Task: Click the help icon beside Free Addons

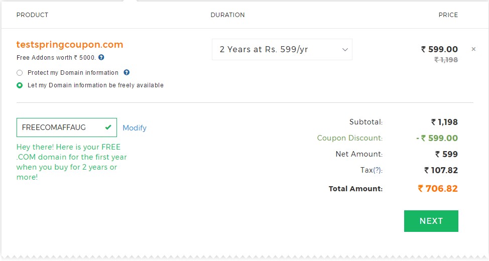Action: pyautogui.click(x=101, y=57)
